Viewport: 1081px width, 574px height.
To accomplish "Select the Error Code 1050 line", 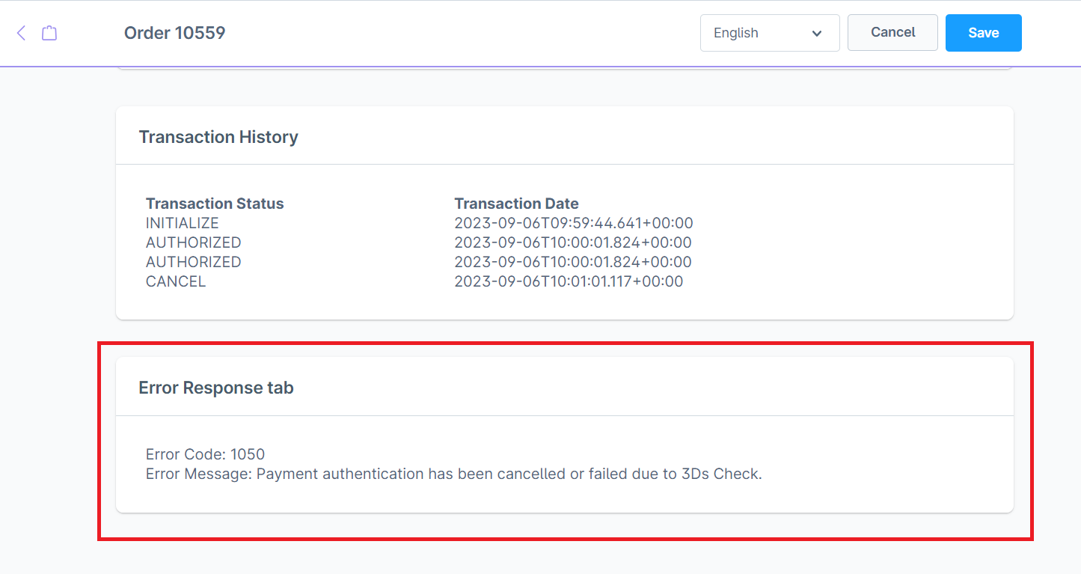I will [x=206, y=454].
